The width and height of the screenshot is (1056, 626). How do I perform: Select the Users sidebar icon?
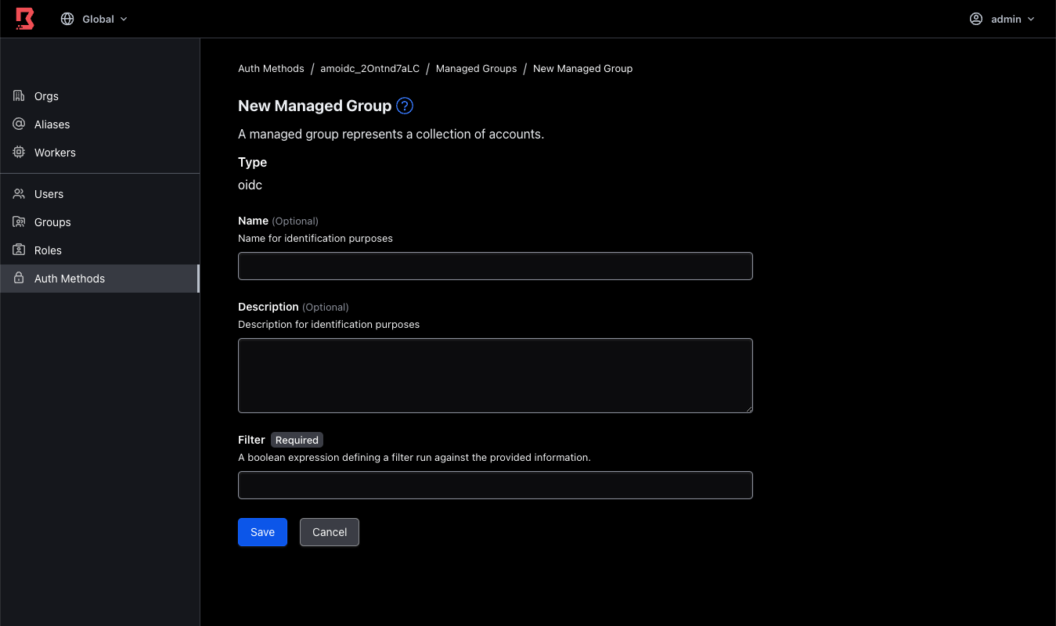tap(17, 193)
